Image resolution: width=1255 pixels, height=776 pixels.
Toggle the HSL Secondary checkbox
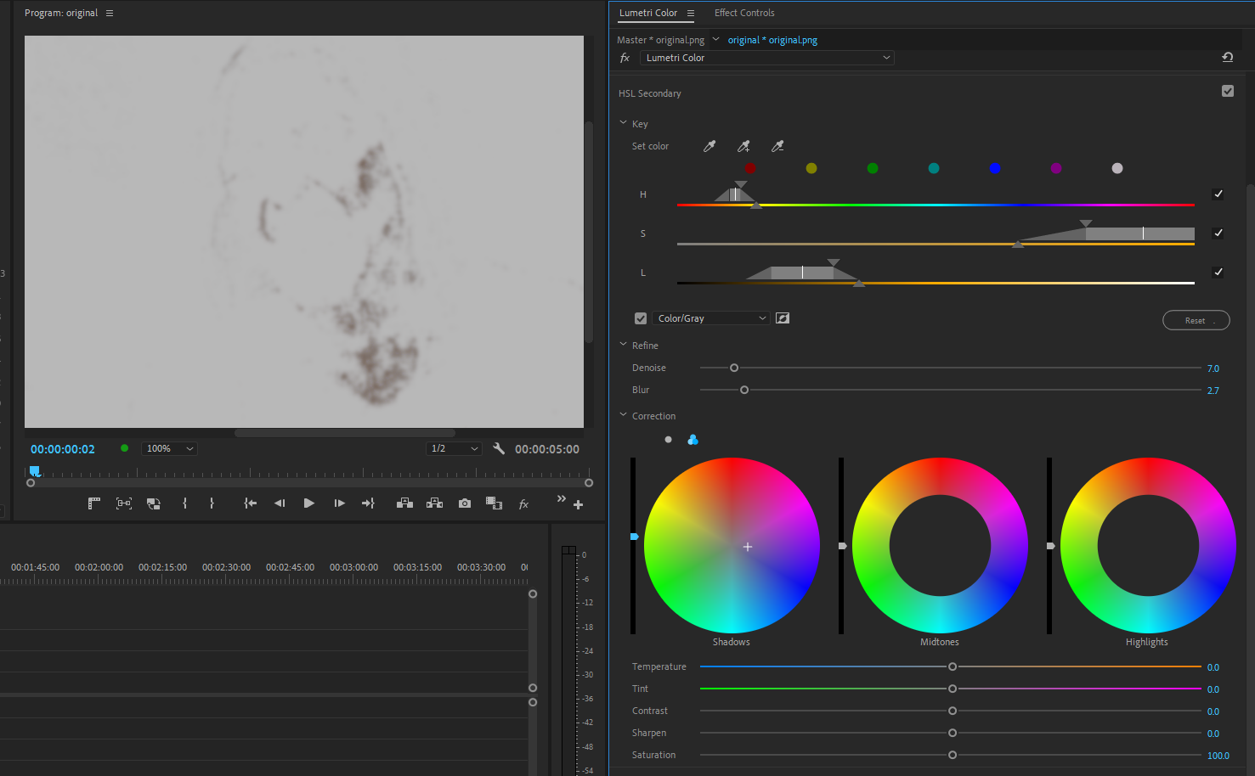1228,91
